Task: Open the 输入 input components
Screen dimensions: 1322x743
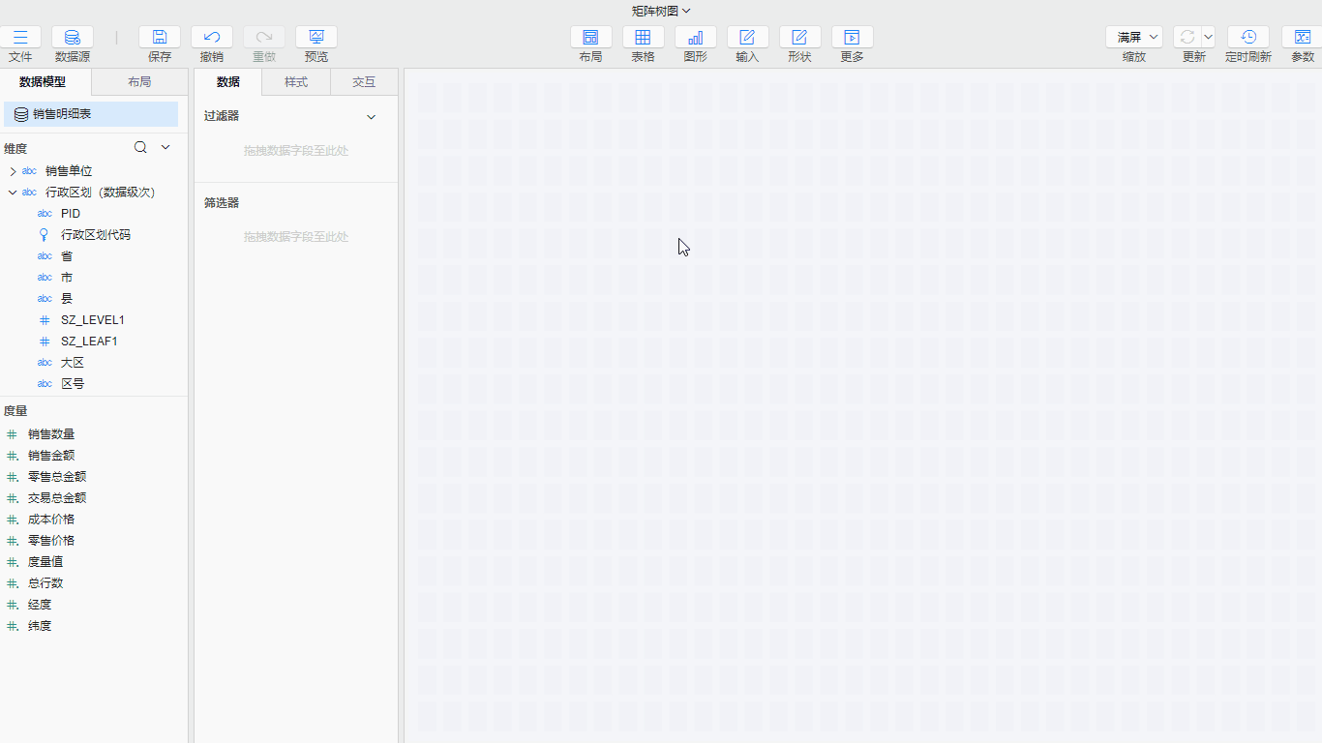Action: point(747,38)
